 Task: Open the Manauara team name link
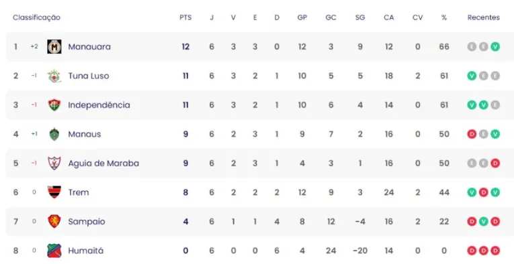[x=89, y=47]
